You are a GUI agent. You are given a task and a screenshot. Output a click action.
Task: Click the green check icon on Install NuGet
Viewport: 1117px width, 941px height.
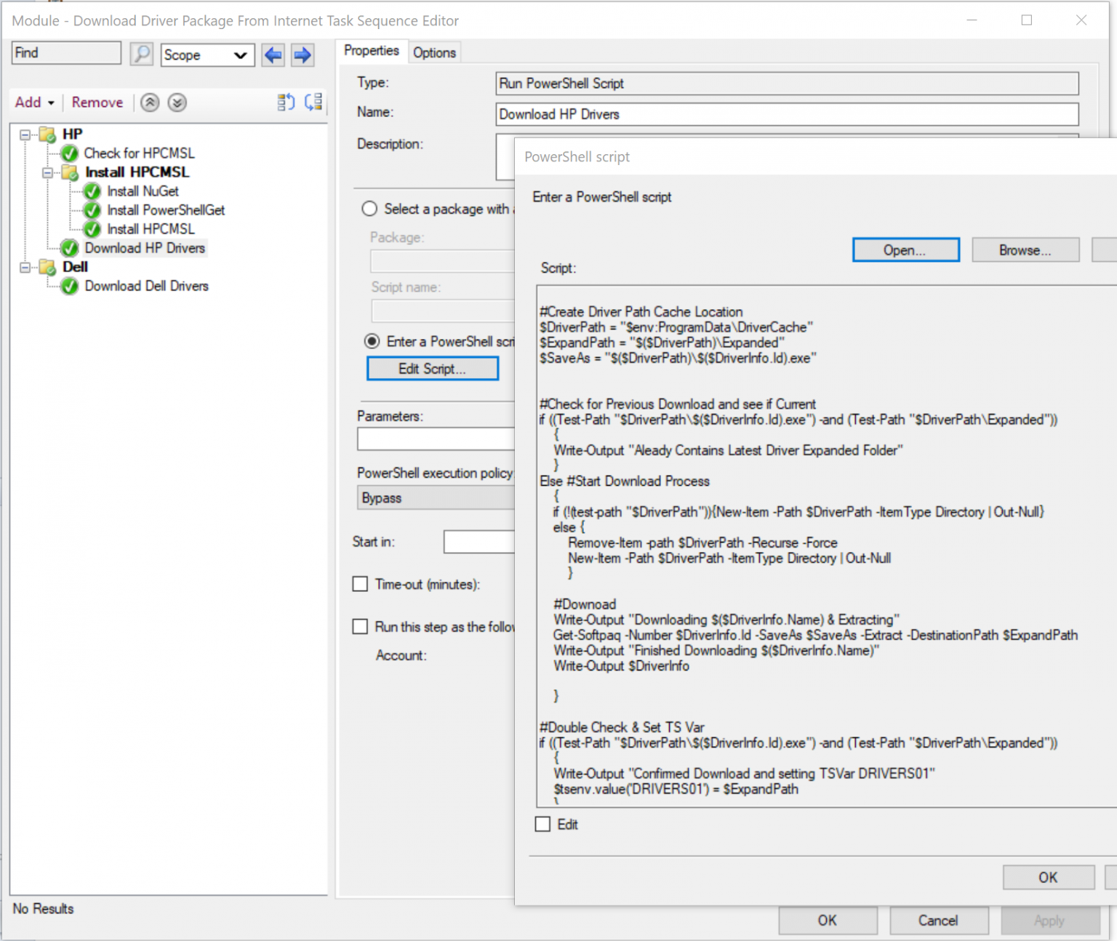coord(91,191)
